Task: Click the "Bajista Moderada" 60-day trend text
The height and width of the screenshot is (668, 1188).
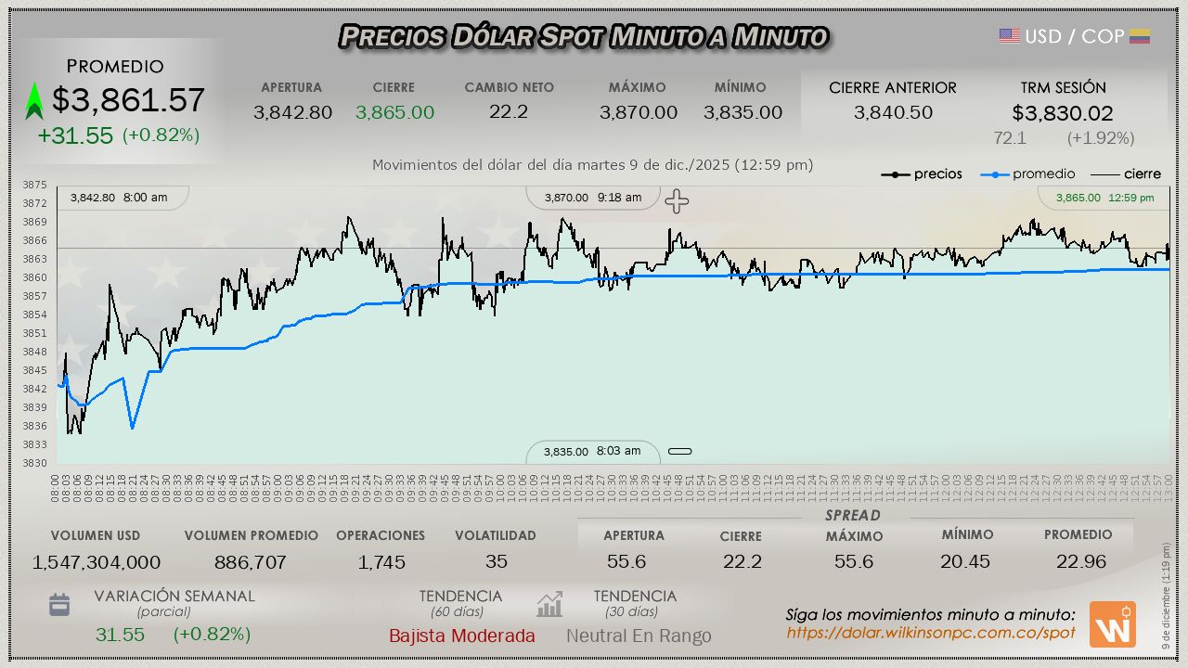Action: pyautogui.click(x=461, y=636)
